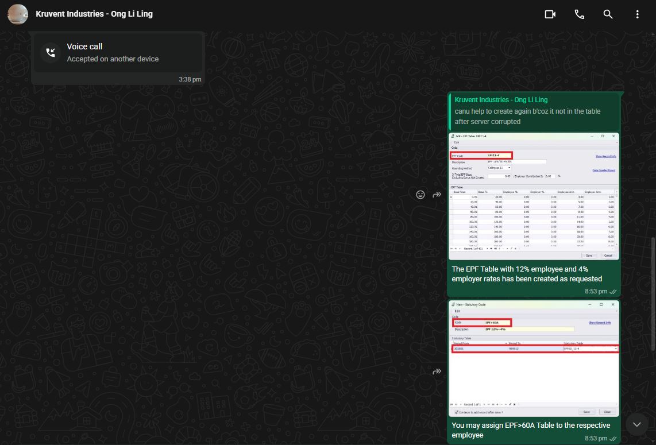Start a voice call from the header
The image size is (656, 445).
(580, 14)
